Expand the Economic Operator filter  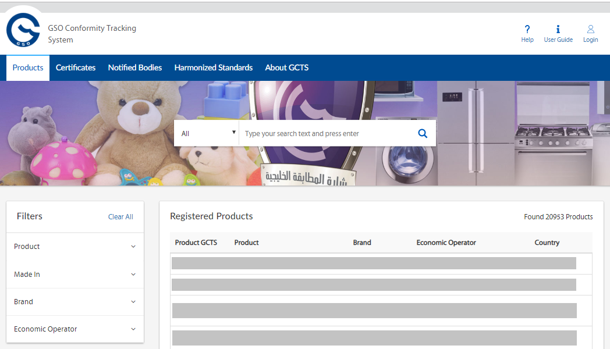(x=75, y=329)
